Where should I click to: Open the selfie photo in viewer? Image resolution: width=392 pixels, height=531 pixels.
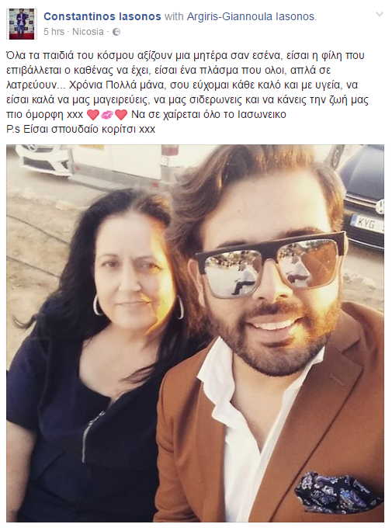coord(196,333)
